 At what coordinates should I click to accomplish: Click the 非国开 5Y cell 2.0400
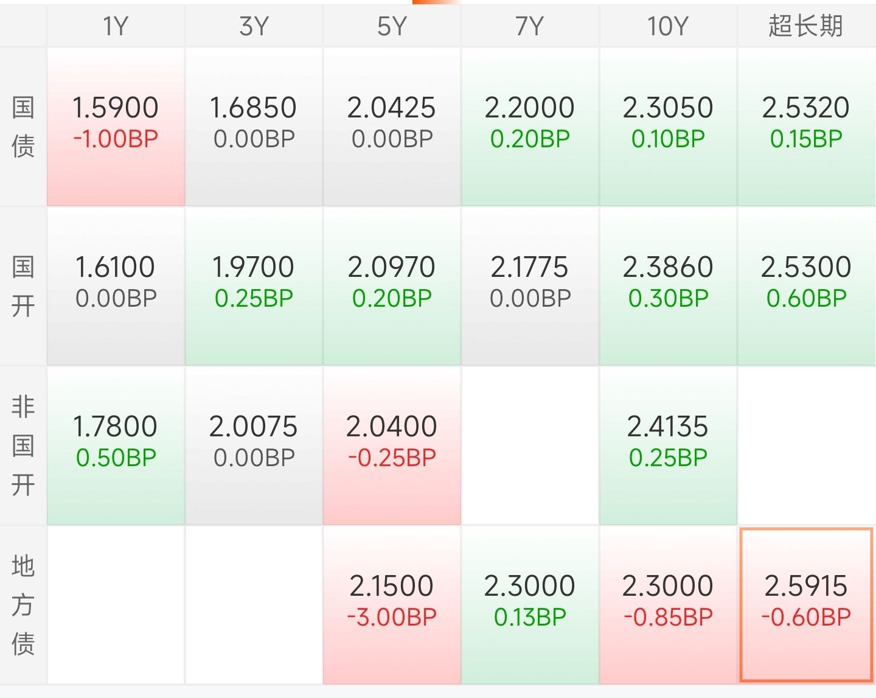pos(392,445)
